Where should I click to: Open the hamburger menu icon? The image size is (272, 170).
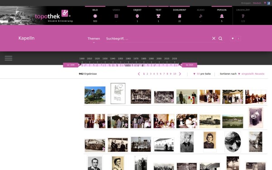(9, 58)
